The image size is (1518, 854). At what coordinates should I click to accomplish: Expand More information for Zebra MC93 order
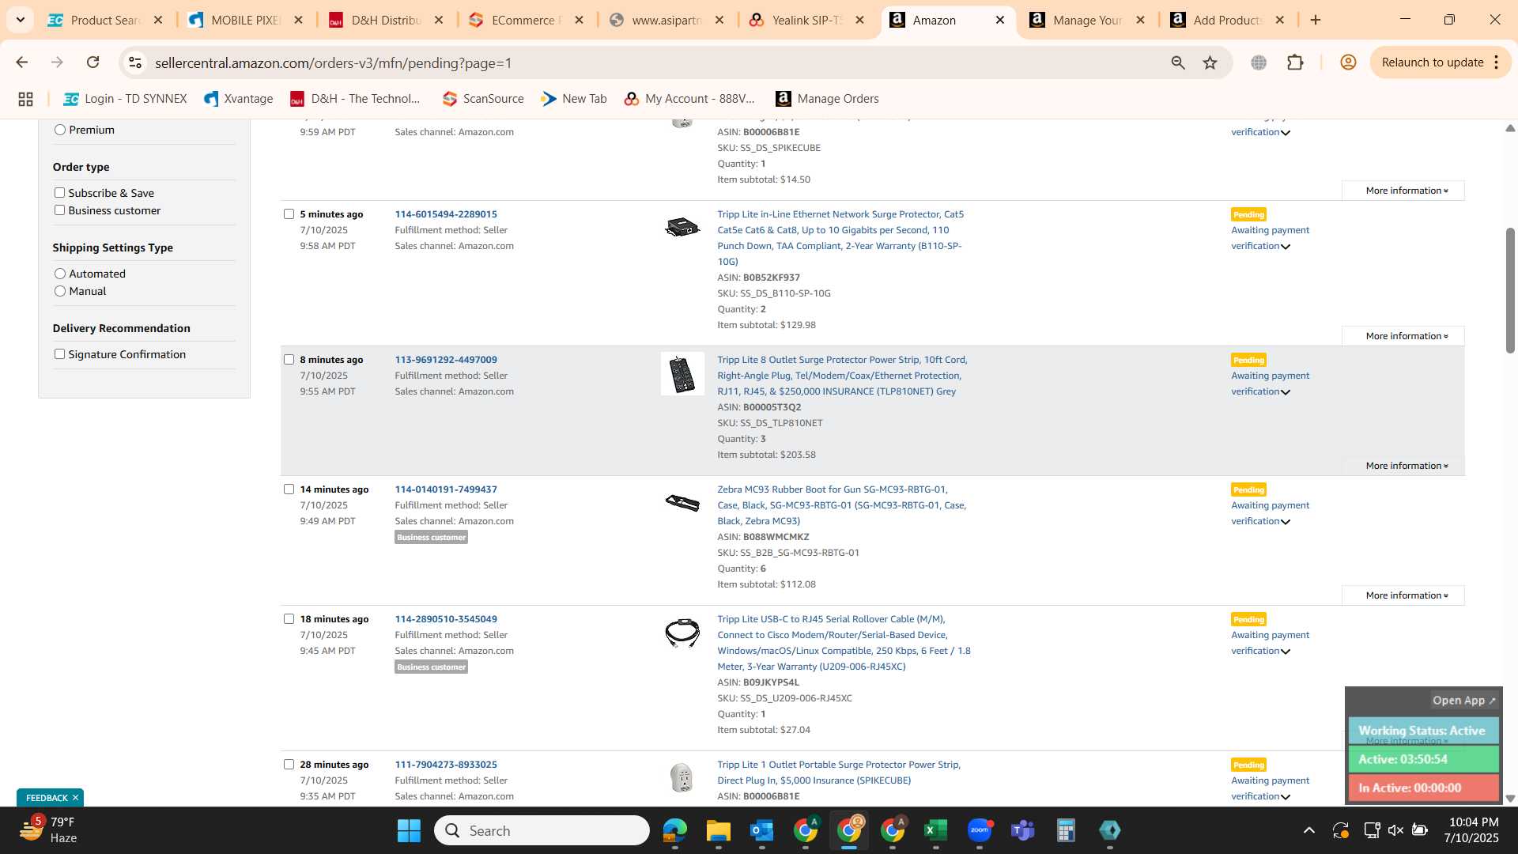(x=1403, y=595)
